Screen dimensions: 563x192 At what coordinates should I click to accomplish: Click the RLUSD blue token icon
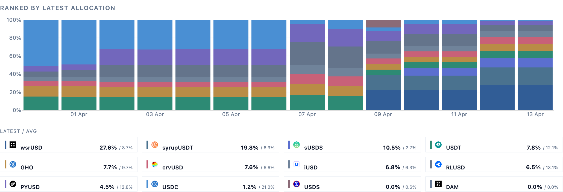pyautogui.click(x=438, y=164)
